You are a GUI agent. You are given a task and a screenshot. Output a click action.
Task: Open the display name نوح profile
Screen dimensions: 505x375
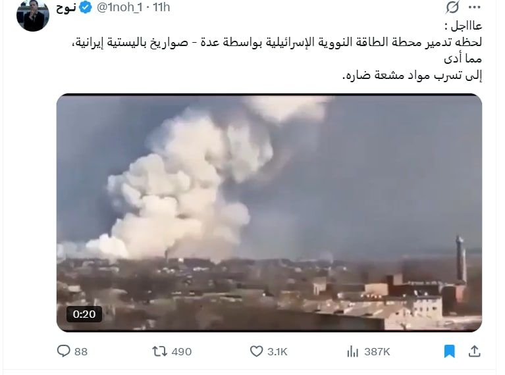(x=66, y=7)
